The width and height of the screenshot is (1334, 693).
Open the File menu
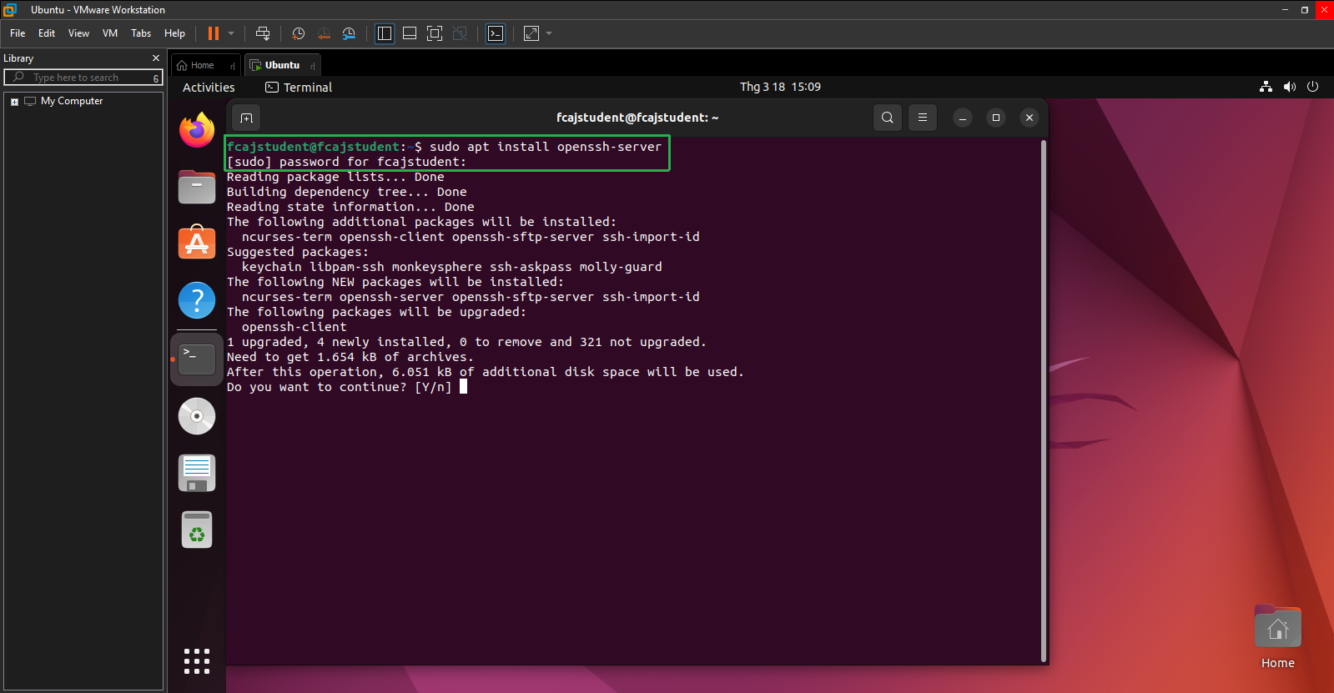click(x=18, y=33)
